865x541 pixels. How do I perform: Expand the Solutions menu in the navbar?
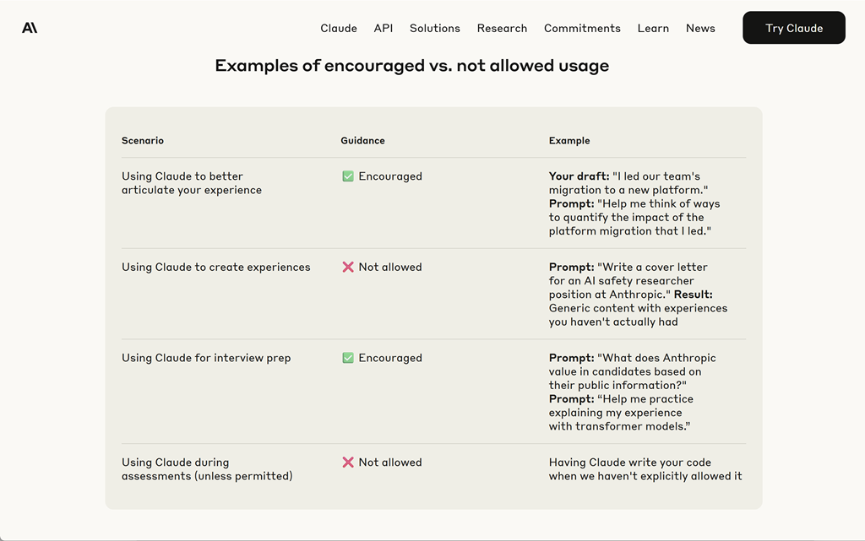[x=434, y=28]
